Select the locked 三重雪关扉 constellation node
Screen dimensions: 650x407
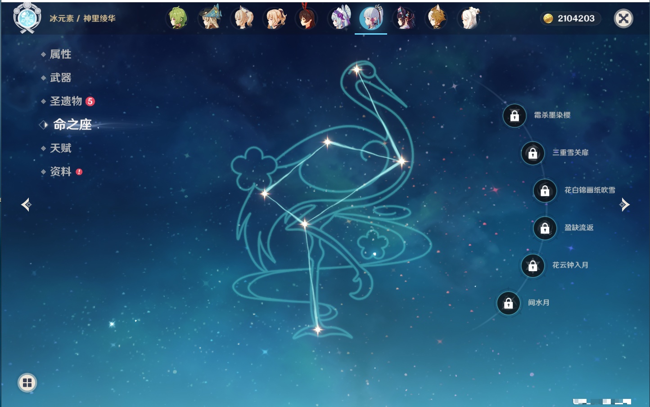click(x=533, y=153)
